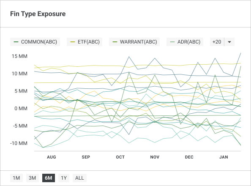Toggle the ADR(ABC) legend series
Image resolution: width=251 pixels, height=186 pixels.
point(185,42)
